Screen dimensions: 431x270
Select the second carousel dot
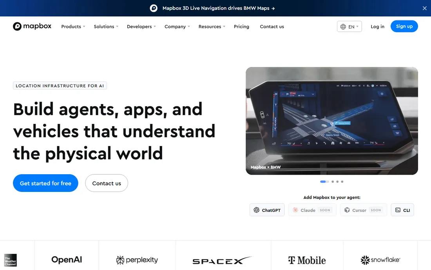(x=333, y=182)
